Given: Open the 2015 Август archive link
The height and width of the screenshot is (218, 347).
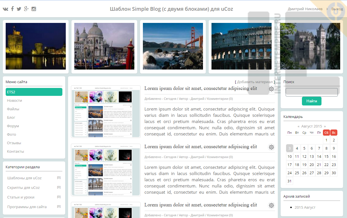Looking at the screenshot, I should (x=305, y=207).
